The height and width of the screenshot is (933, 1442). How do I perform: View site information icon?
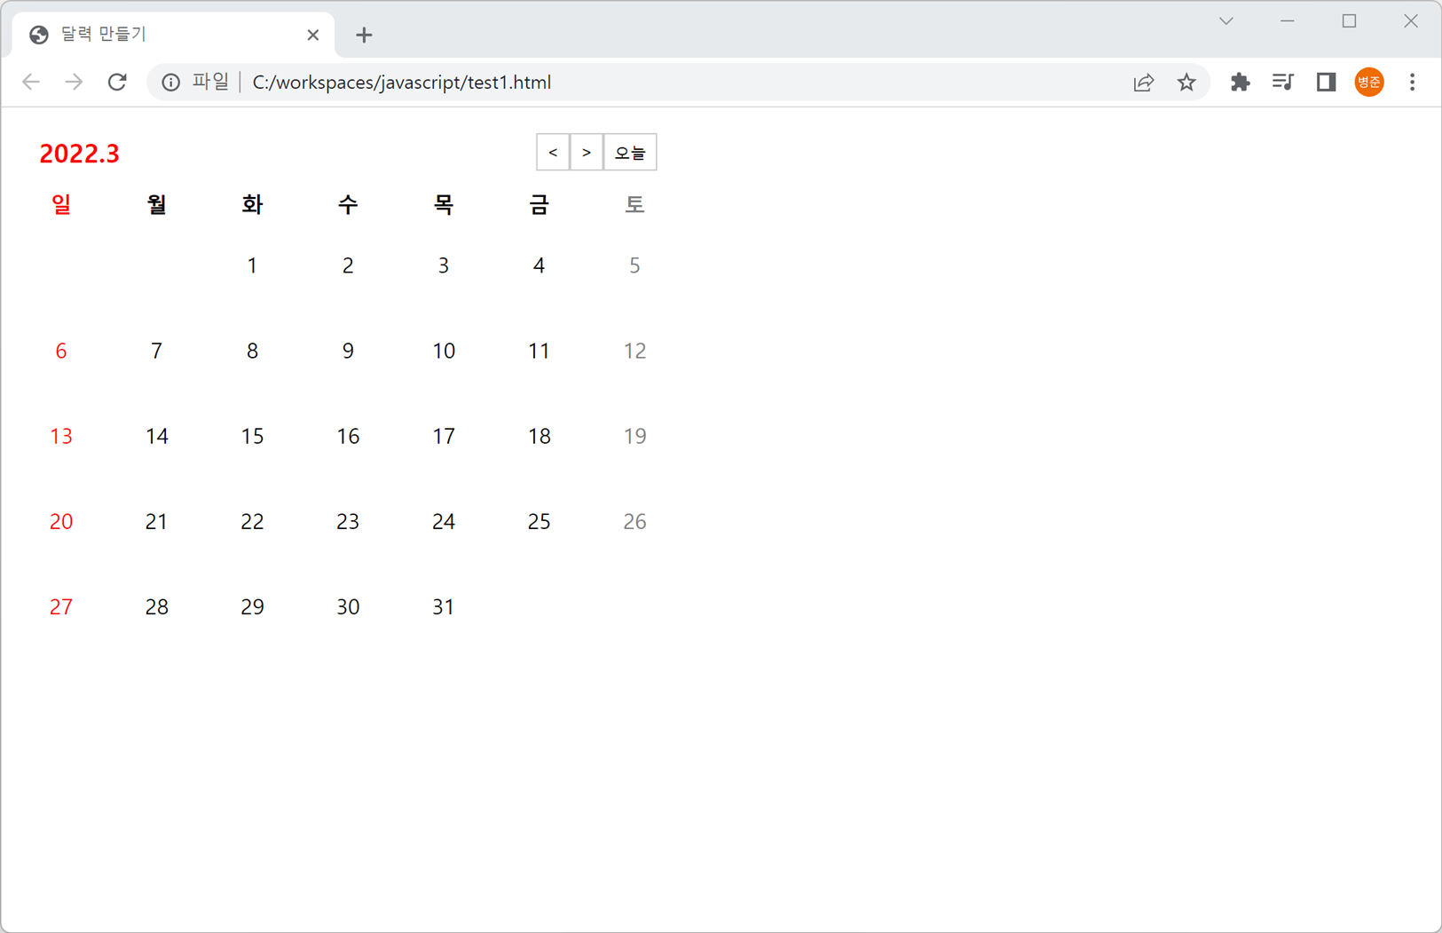tap(170, 83)
